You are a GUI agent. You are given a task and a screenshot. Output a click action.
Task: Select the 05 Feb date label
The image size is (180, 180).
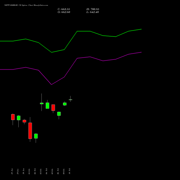click(x=52, y=171)
